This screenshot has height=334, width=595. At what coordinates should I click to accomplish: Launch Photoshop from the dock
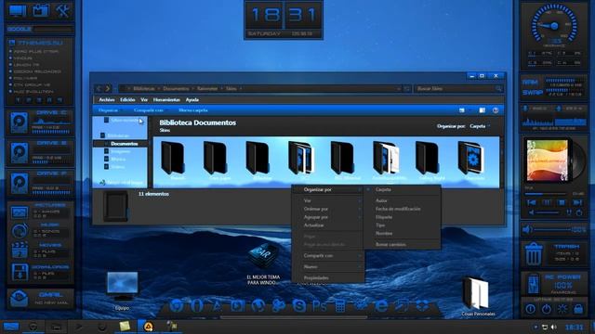tap(319, 305)
